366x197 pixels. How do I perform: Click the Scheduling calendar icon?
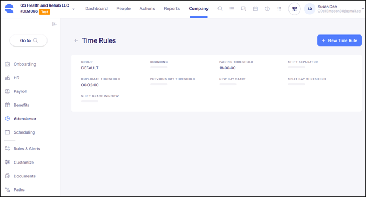pos(8,132)
